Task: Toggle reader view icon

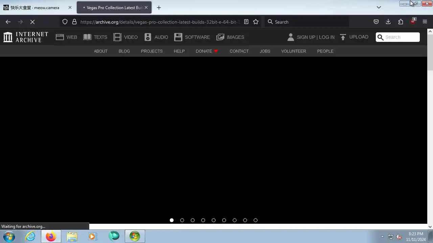Action: coord(246,22)
